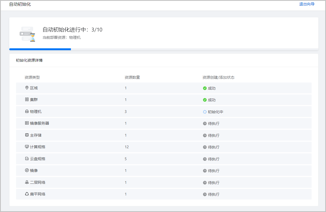Image resolution: width=326 pixels, height=212 pixels.
Task: Click the 资源创建/添加状态 column header
Action: [x=218, y=77]
